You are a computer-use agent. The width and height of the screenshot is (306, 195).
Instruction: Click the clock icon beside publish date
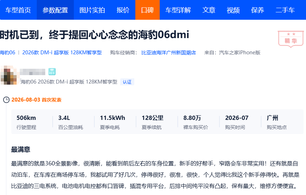click(6, 100)
